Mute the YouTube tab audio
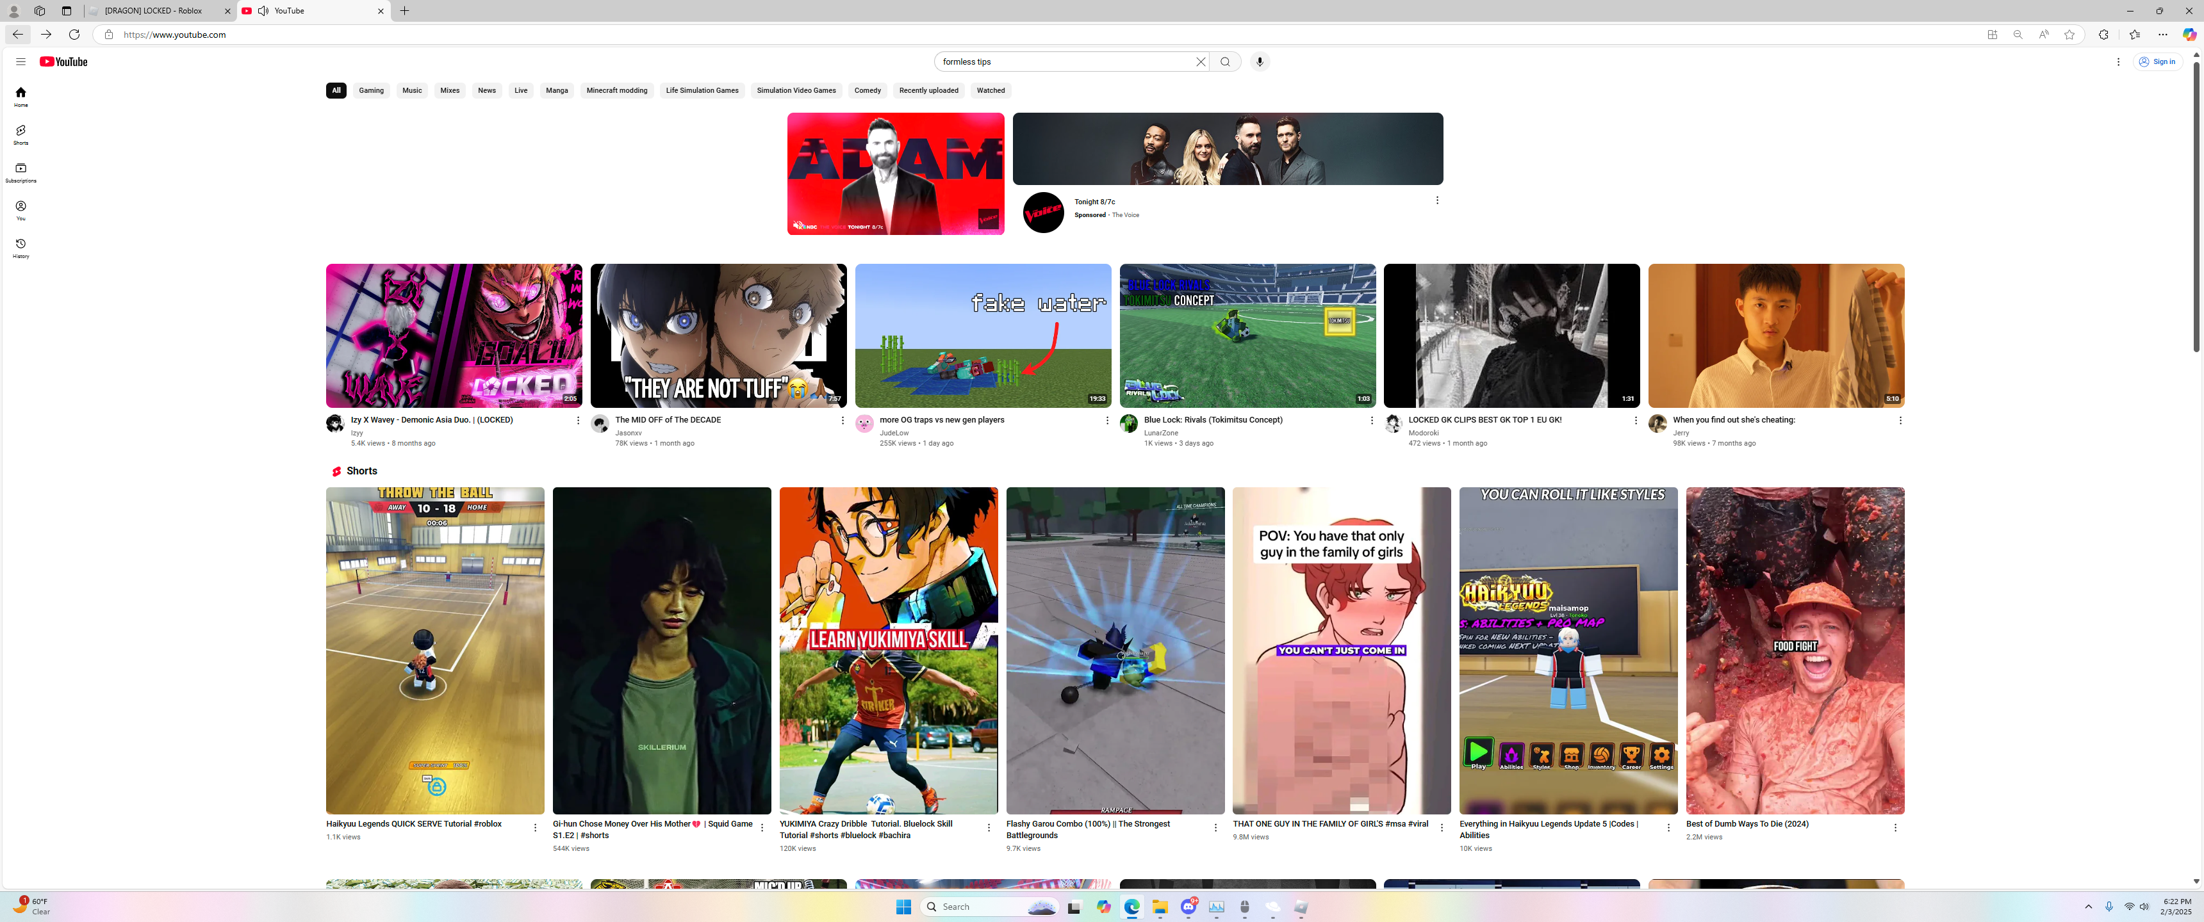Viewport: 2204px width, 922px height. pos(263,11)
